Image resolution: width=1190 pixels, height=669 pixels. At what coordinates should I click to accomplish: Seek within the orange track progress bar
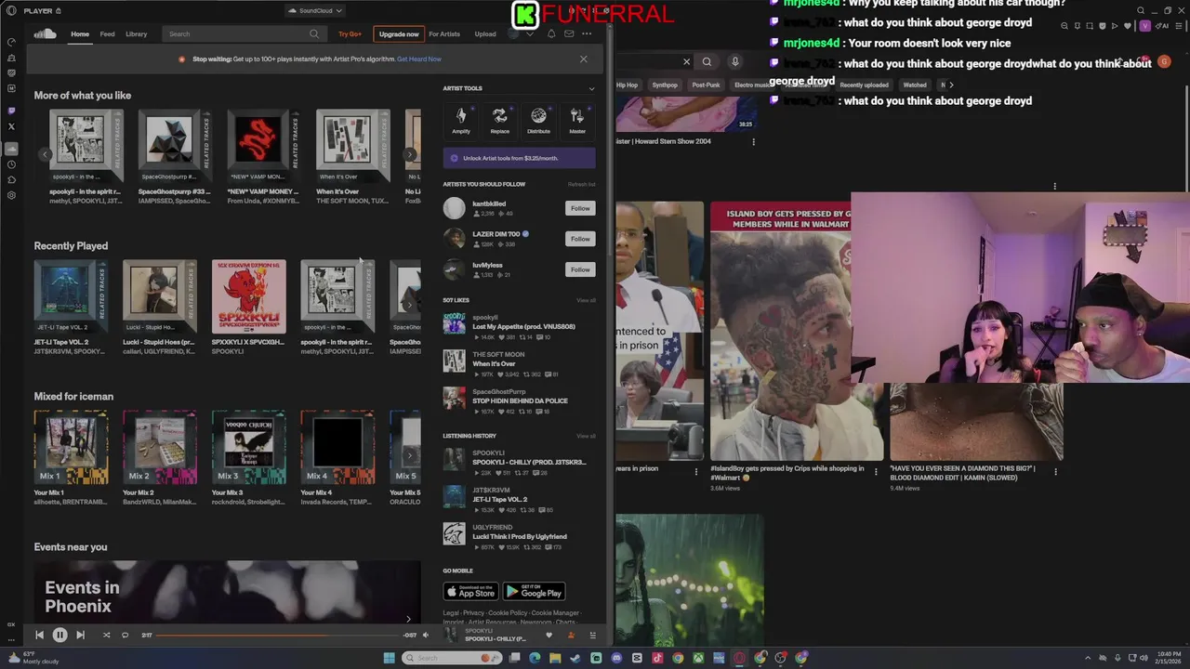coord(277,635)
